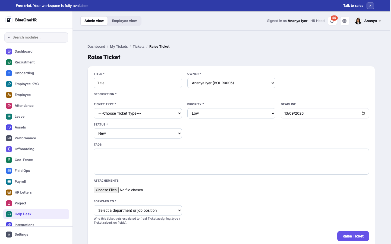Screen dimensions: 391x244
Task: Click Ananya's profile avatar
Action: point(358,21)
